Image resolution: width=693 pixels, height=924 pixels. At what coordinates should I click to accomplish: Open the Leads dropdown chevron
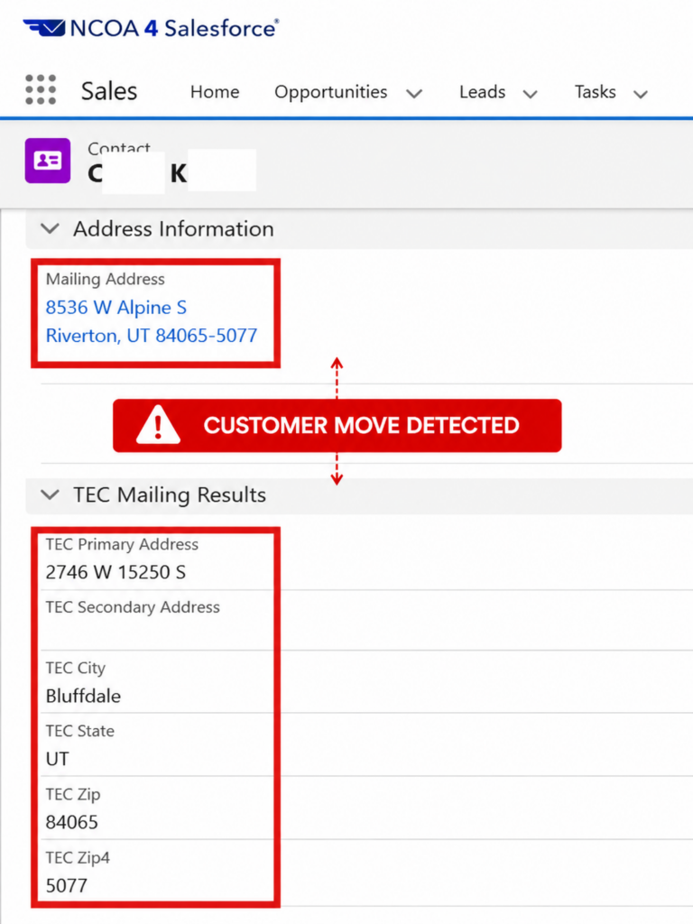[x=531, y=94]
